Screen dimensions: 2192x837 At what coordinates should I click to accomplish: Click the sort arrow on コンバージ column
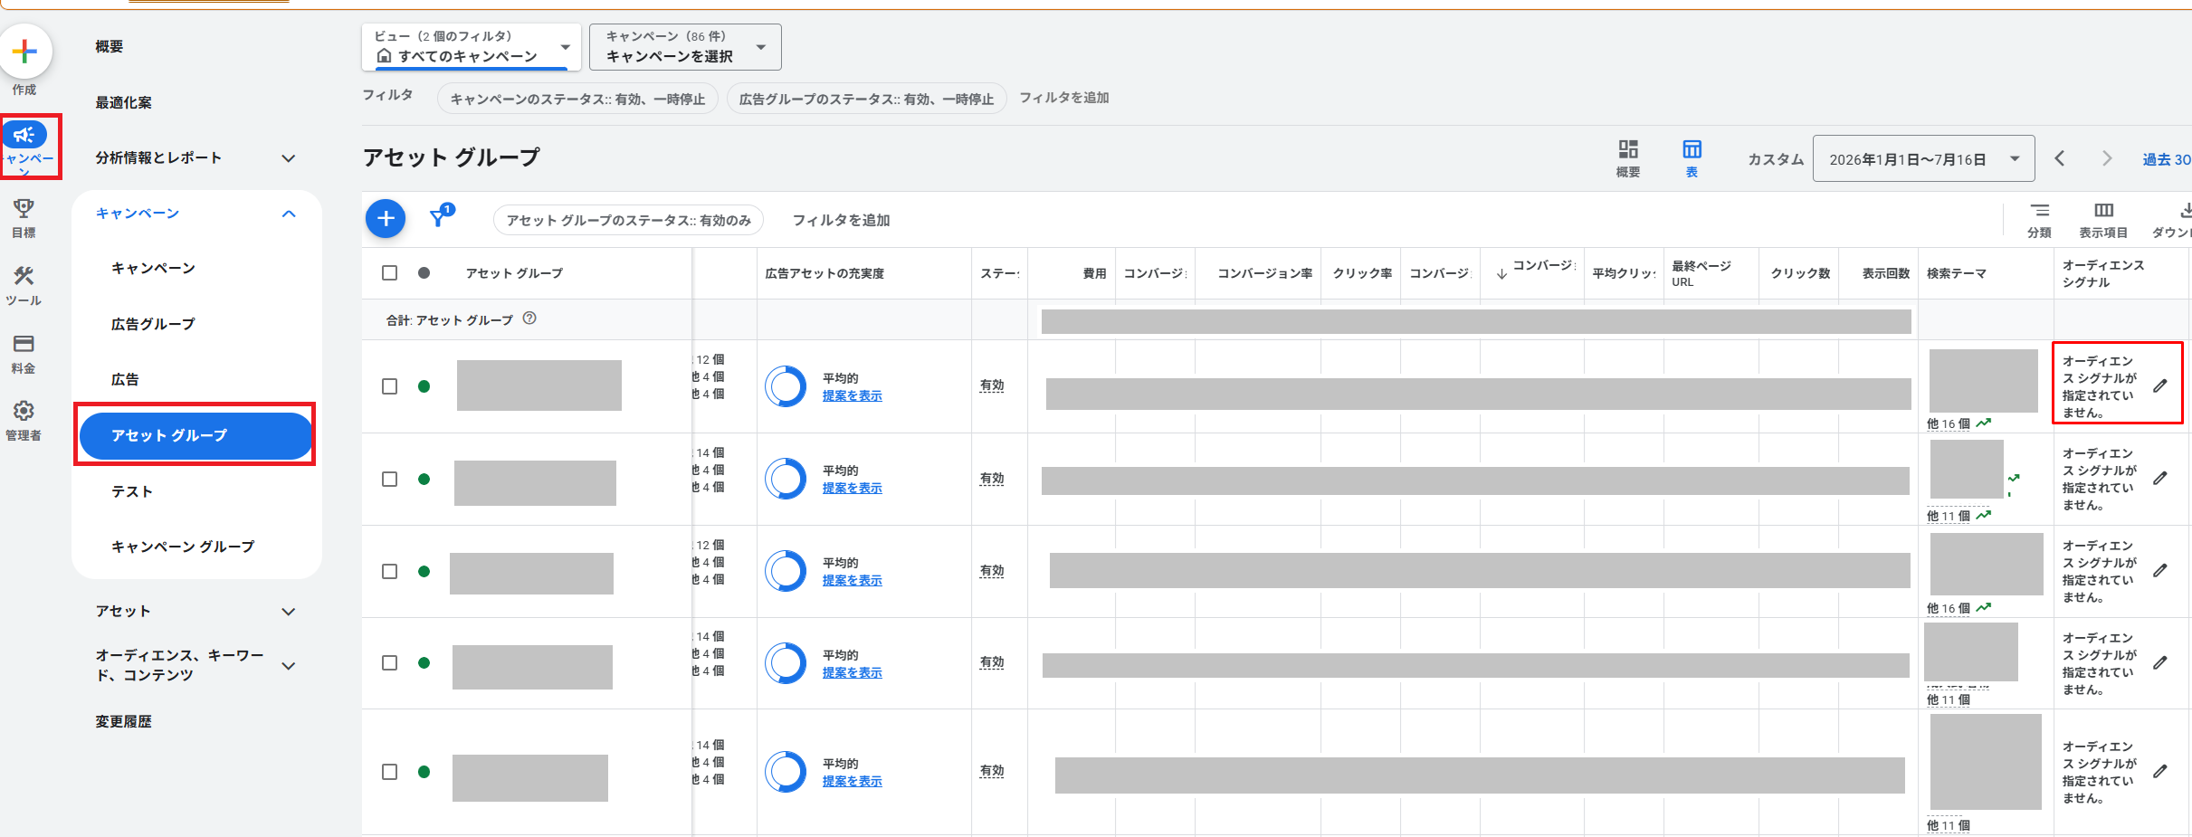[x=1501, y=274]
